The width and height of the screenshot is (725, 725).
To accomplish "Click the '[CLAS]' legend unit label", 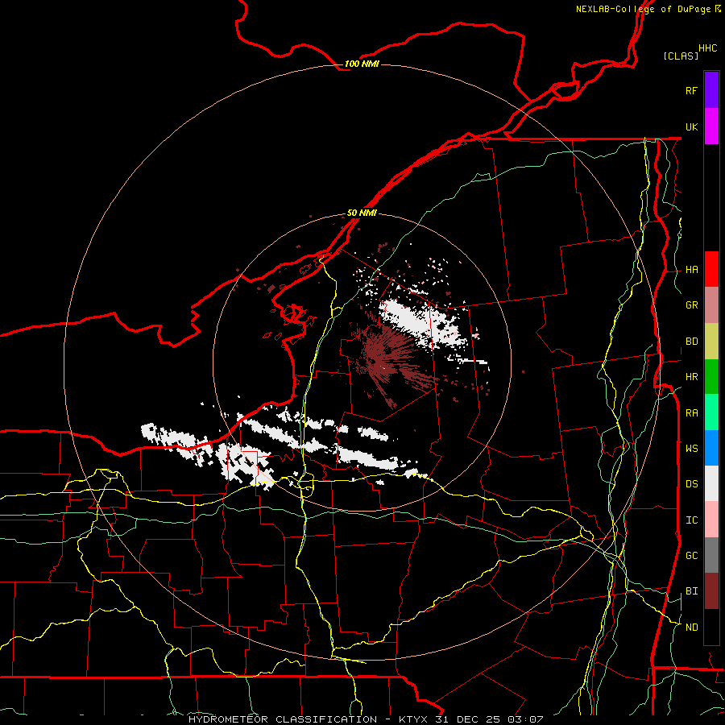I will pyautogui.click(x=681, y=56).
